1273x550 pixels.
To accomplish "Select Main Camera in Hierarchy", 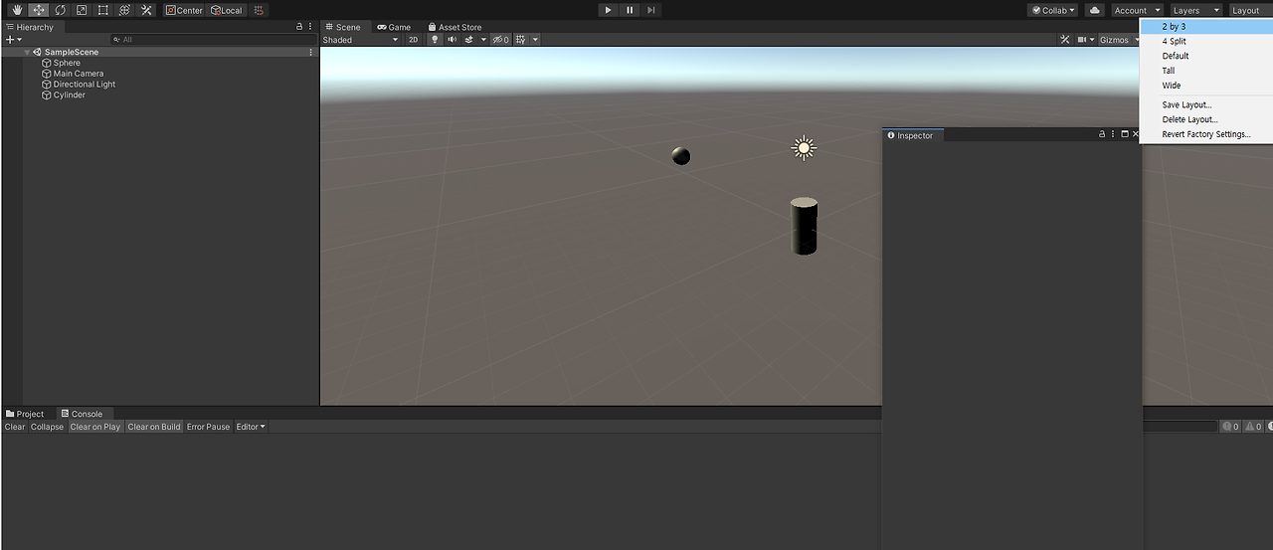I will [78, 74].
